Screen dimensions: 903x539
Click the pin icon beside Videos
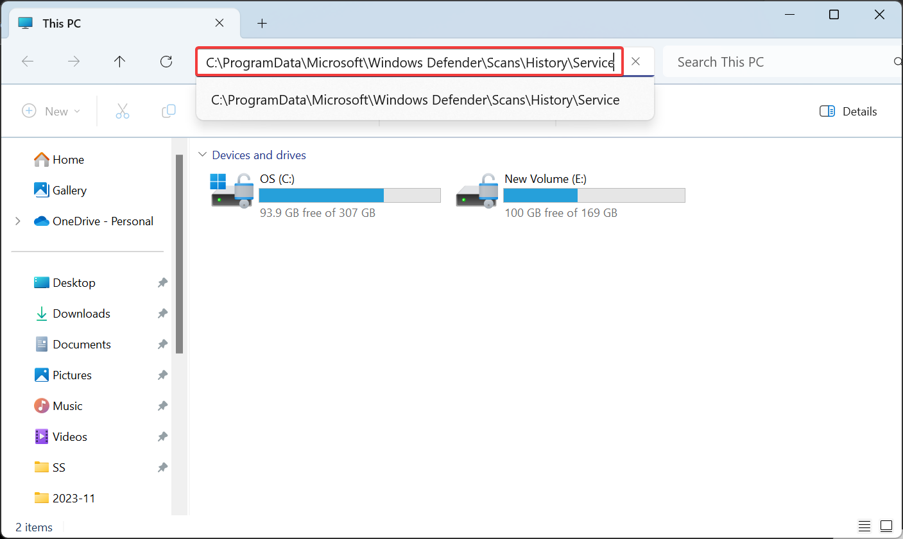(x=163, y=436)
